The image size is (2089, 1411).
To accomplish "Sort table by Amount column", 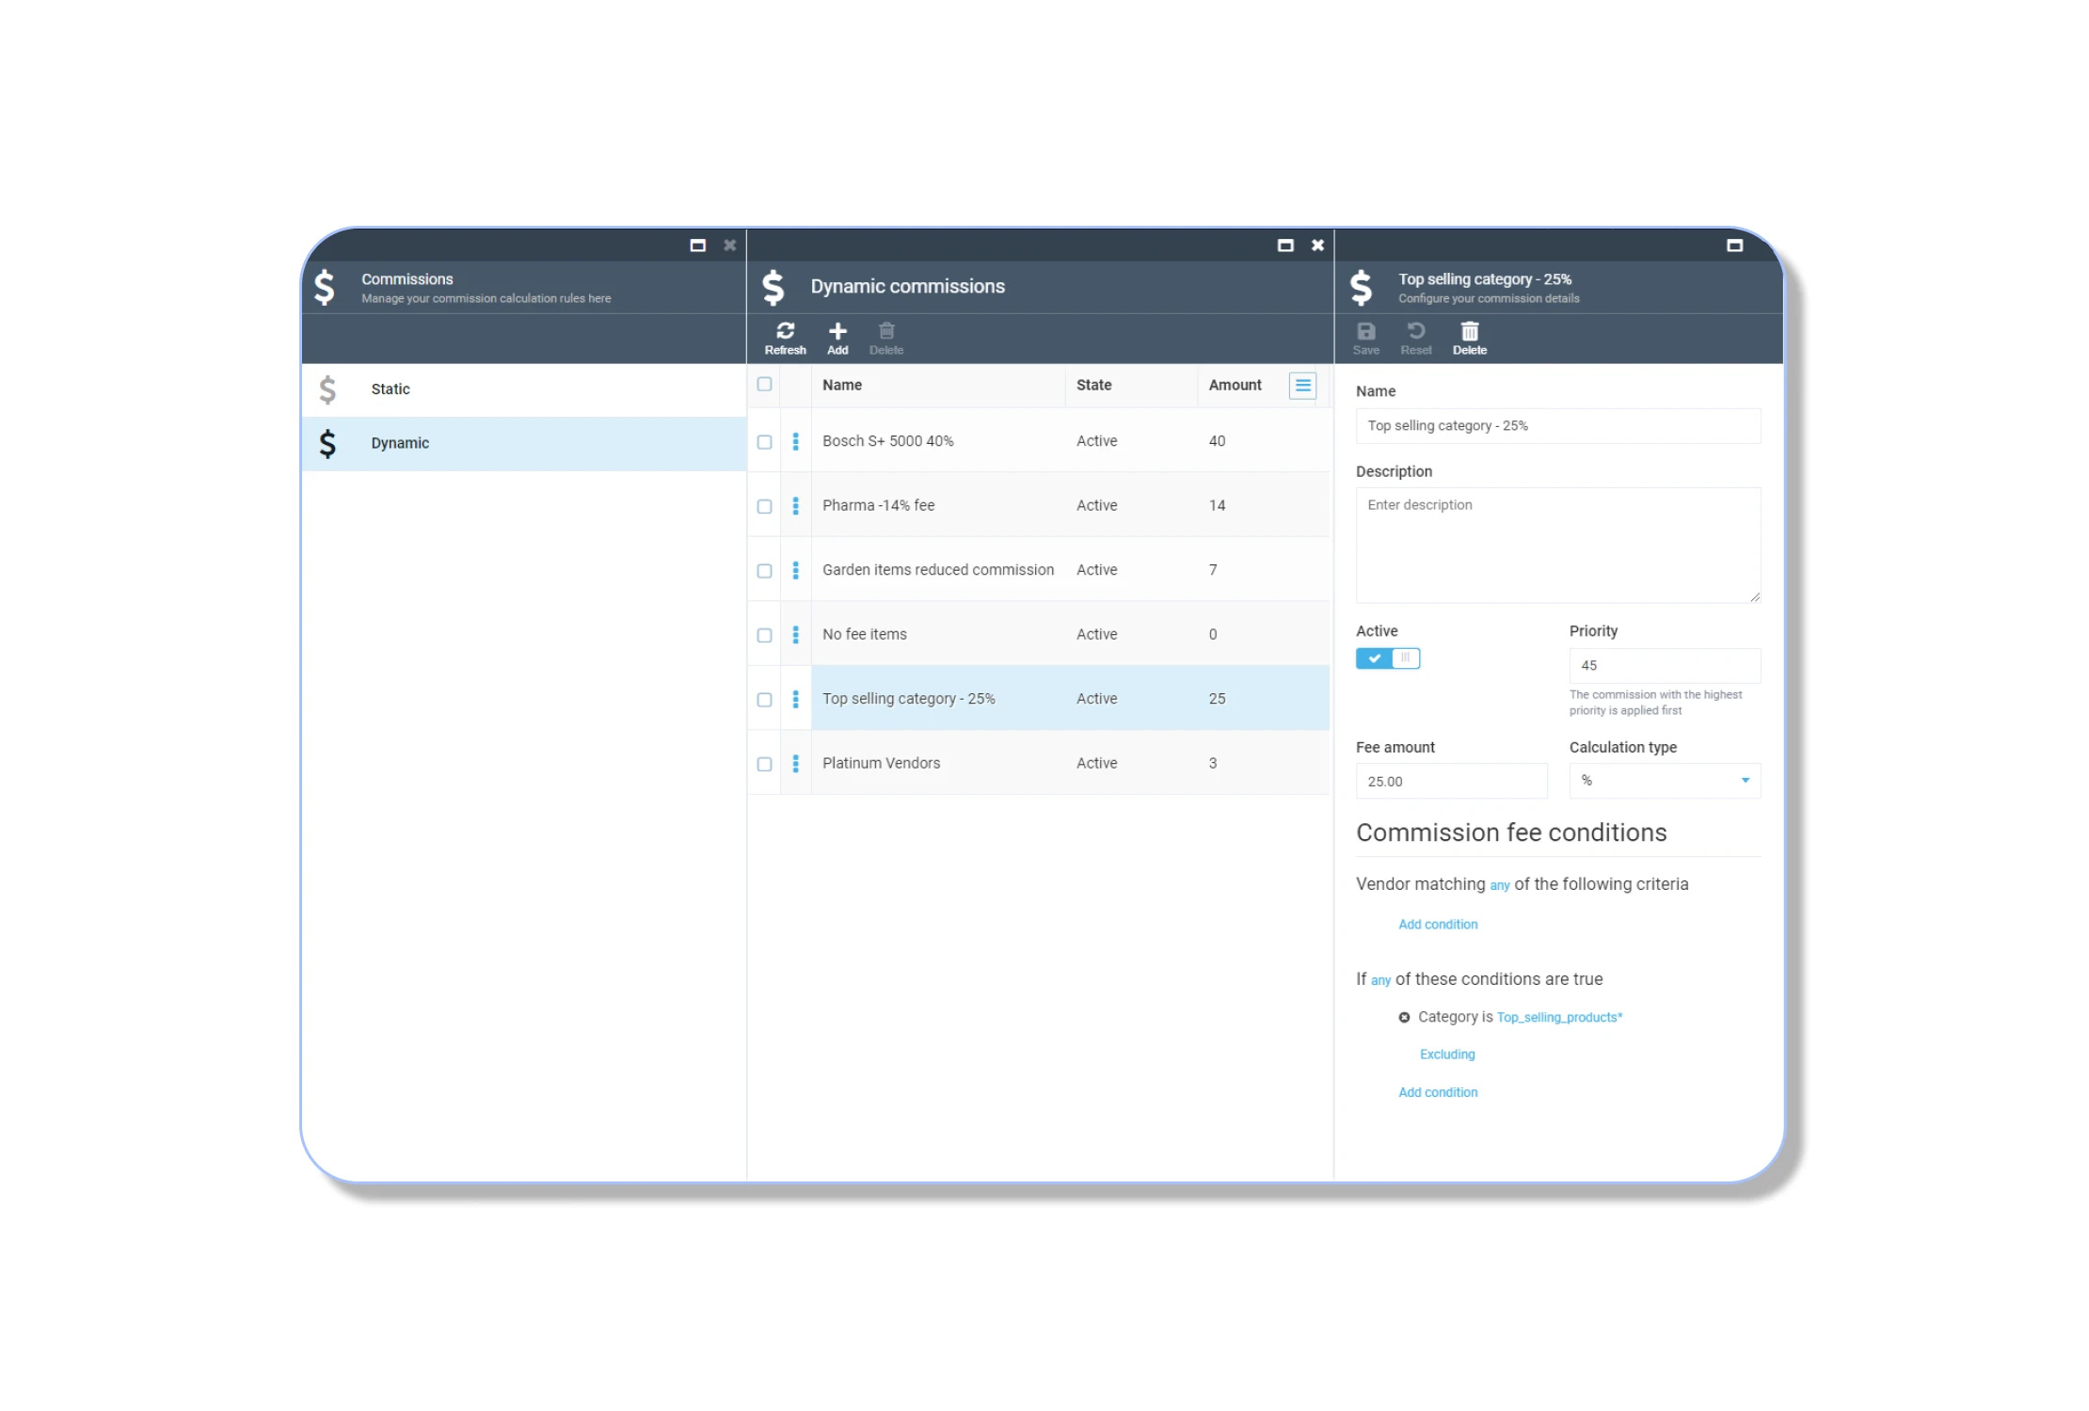I will (1236, 385).
